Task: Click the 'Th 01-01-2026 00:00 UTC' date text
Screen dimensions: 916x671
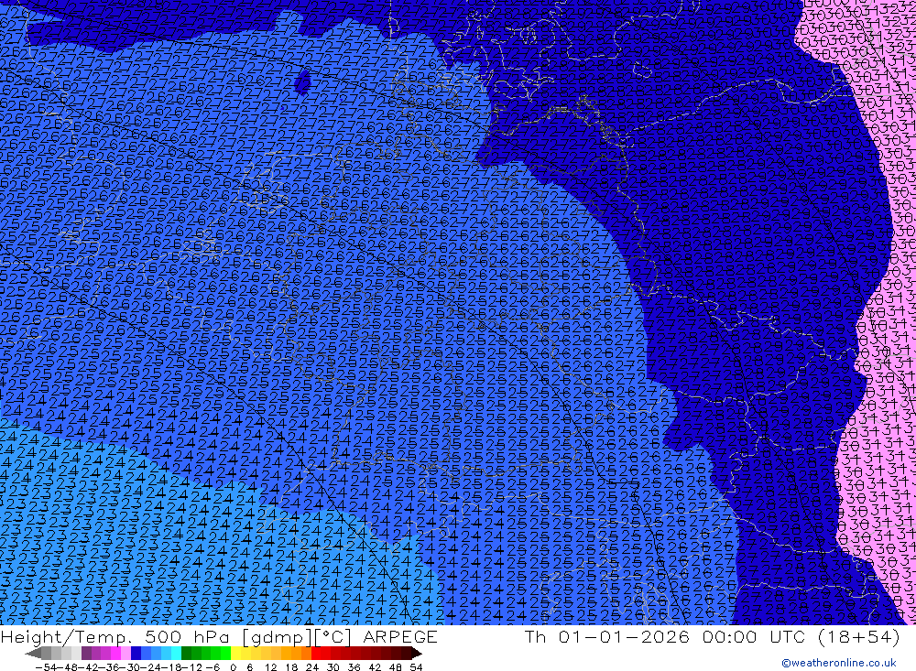Action: point(665,636)
